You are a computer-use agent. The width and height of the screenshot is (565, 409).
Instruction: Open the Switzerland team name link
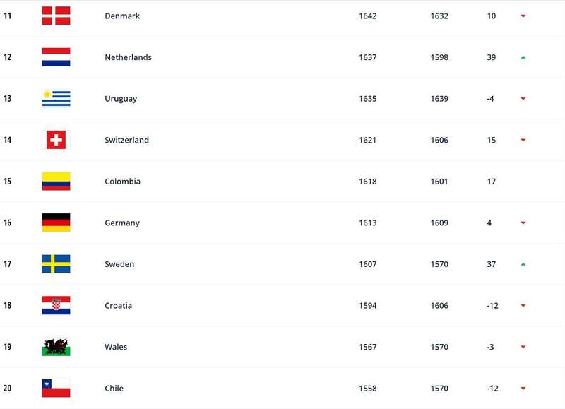[x=126, y=140]
